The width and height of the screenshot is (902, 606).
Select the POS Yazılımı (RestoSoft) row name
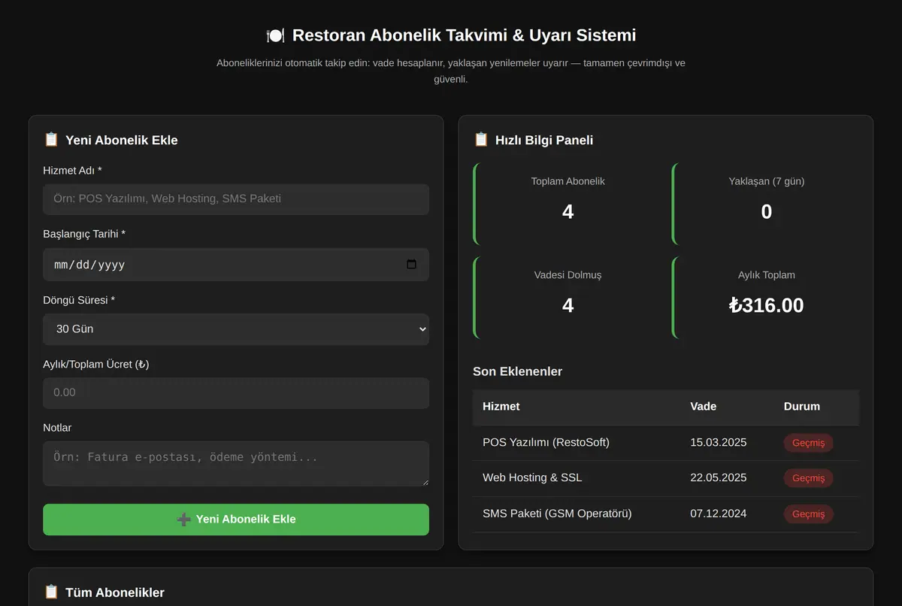546,442
